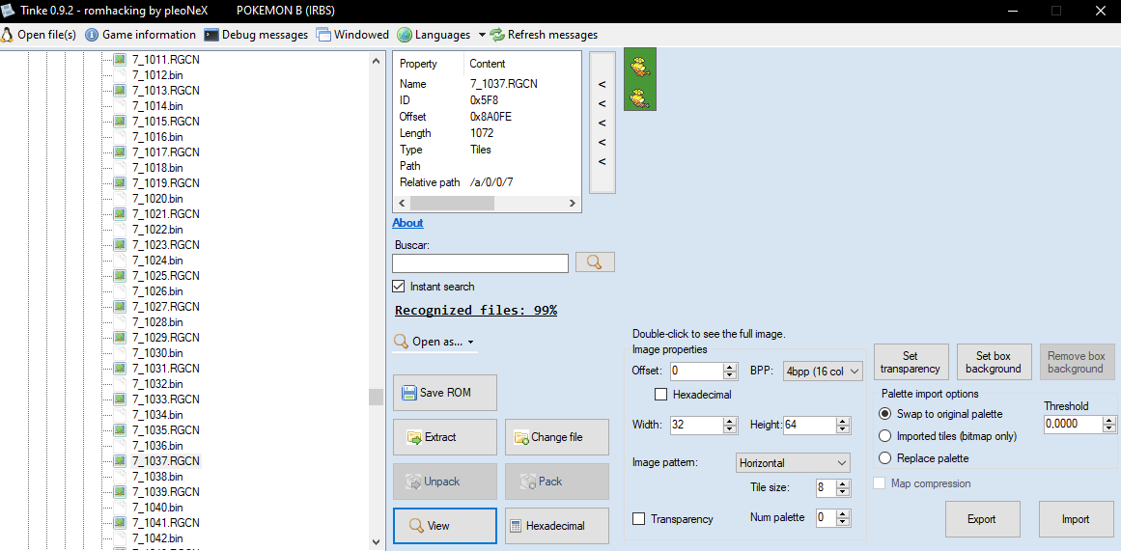Click the View magnifier button
The width and height of the screenshot is (1121, 551).
click(445, 526)
